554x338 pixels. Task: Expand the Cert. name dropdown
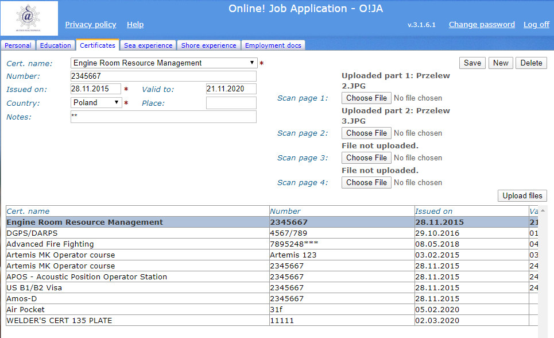(164, 63)
